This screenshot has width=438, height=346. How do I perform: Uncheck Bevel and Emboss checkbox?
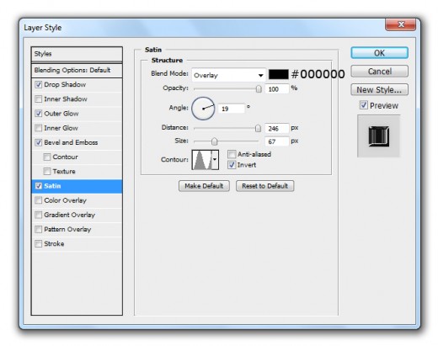[x=38, y=142]
